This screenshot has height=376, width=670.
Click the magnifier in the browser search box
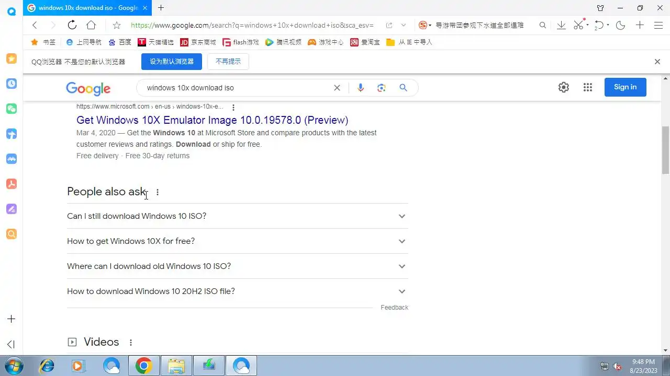click(543, 25)
